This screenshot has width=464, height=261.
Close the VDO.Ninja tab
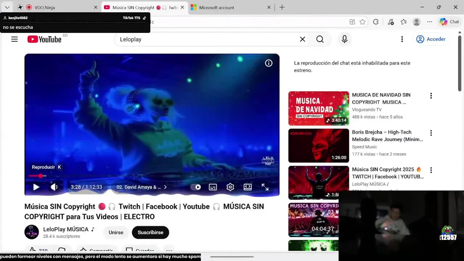(96, 7)
